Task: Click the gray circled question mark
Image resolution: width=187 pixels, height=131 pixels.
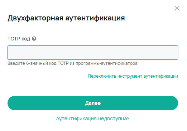Action: pyautogui.click(x=34, y=39)
